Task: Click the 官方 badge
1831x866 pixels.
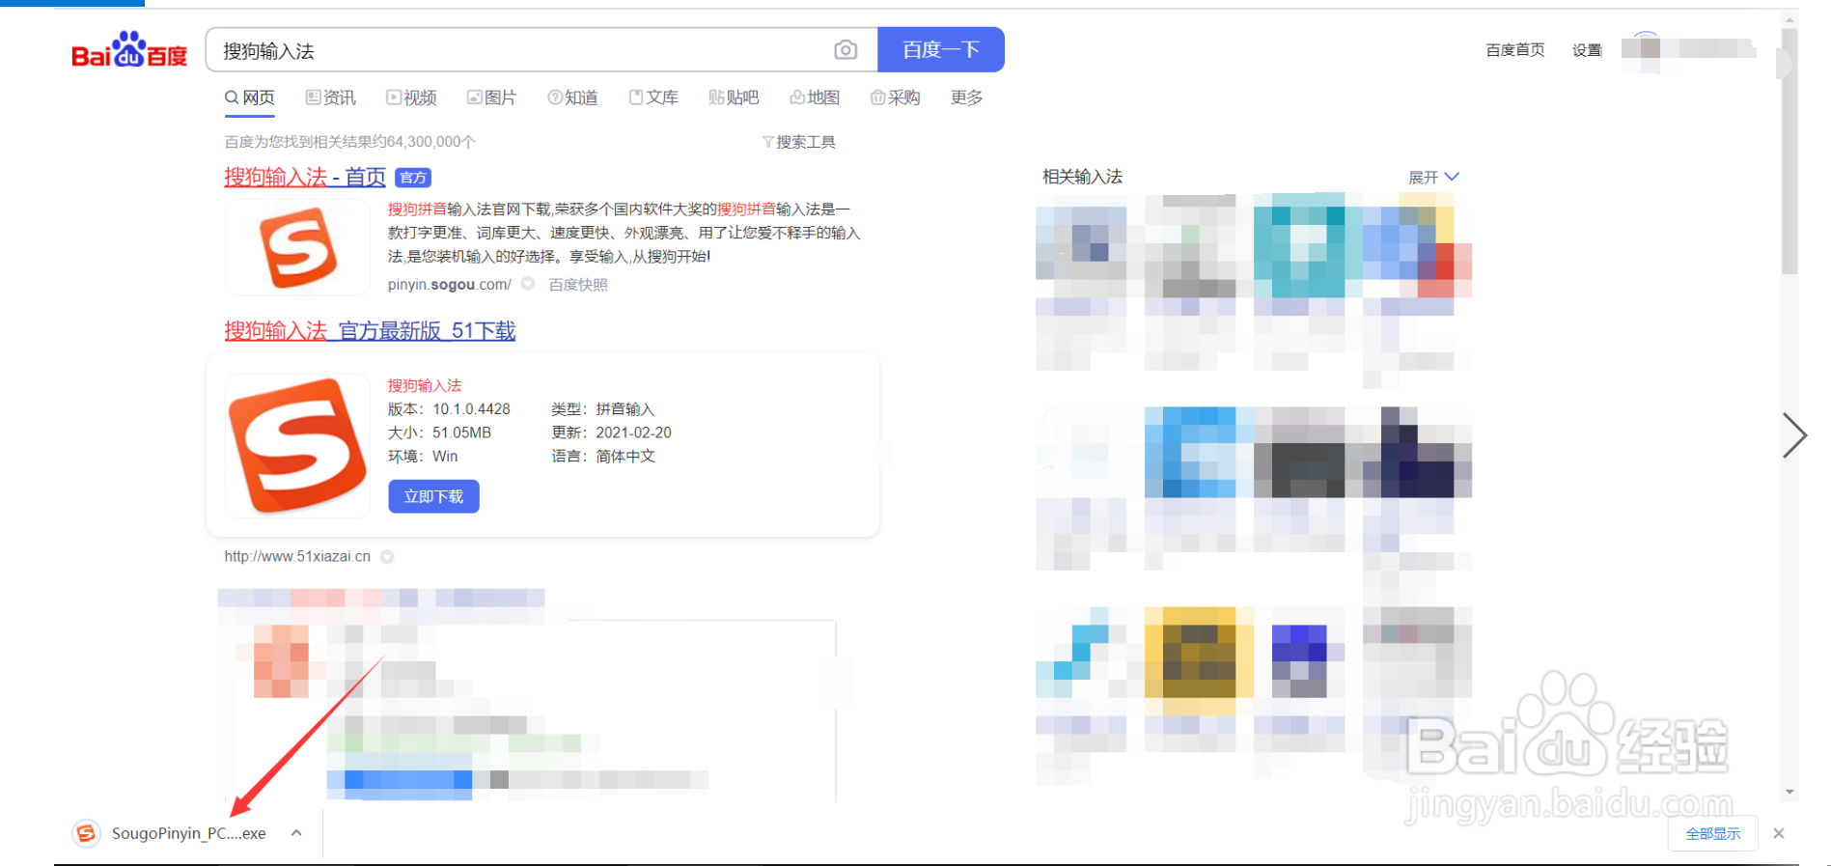Action: (413, 178)
